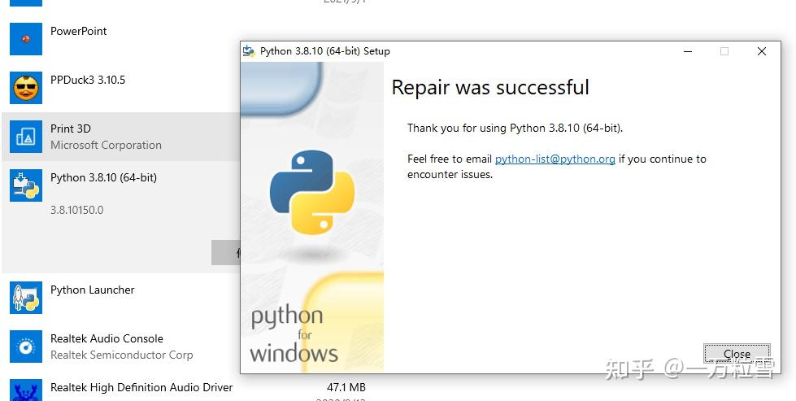Click the Realtek Audio Console icon
The image size is (796, 401).
pos(26,347)
